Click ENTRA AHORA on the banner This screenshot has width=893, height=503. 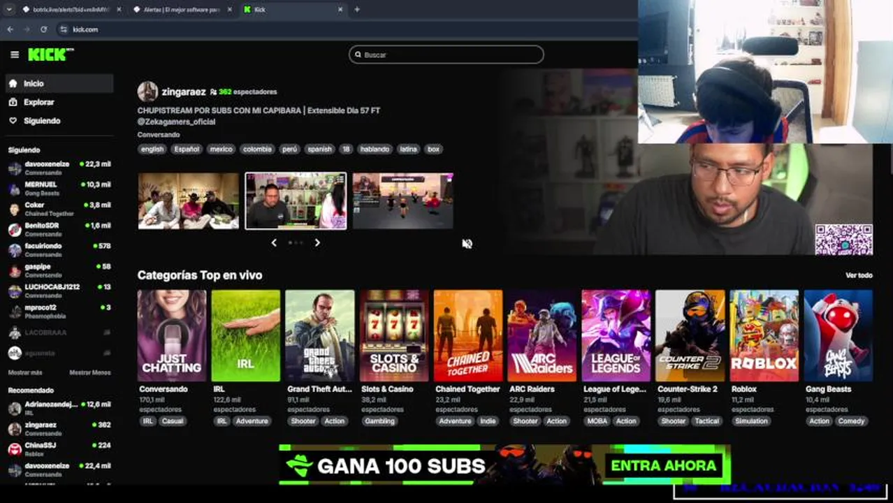664,465
